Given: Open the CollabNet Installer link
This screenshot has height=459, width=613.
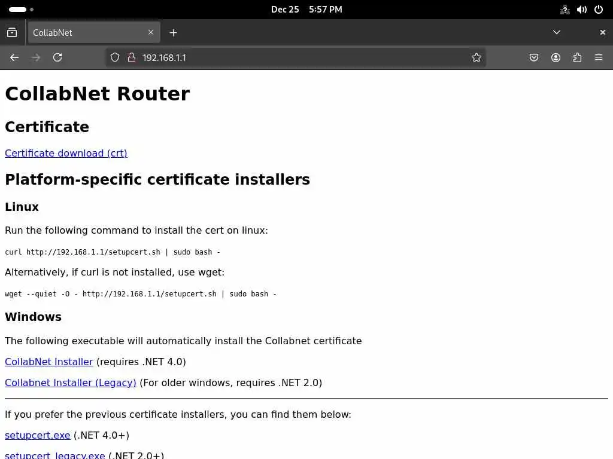Looking at the screenshot, I should 49,362.
